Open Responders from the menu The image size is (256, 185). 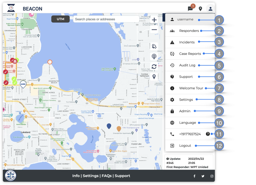pos(190,31)
